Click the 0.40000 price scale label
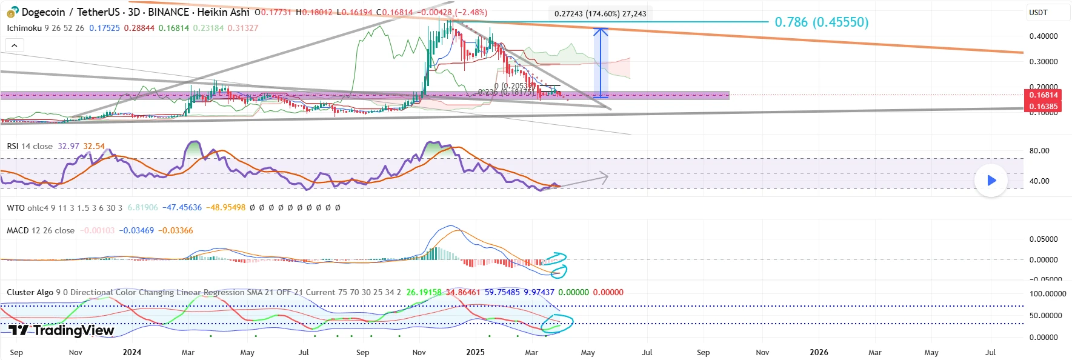The width and height of the screenshot is (1072, 360). click(1044, 36)
